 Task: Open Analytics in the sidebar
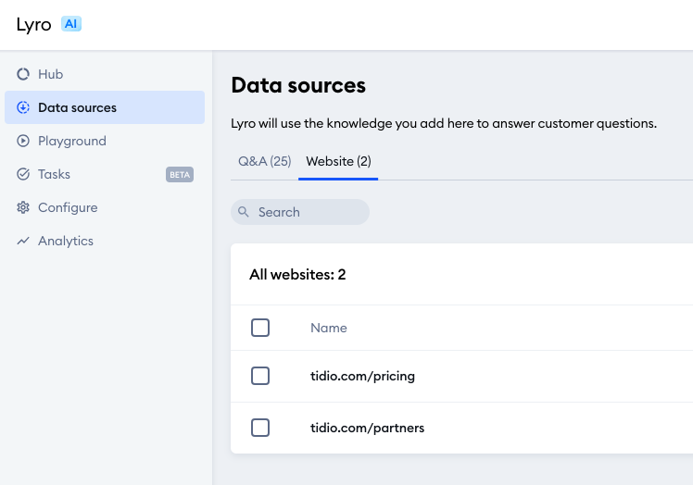pyautogui.click(x=105, y=241)
